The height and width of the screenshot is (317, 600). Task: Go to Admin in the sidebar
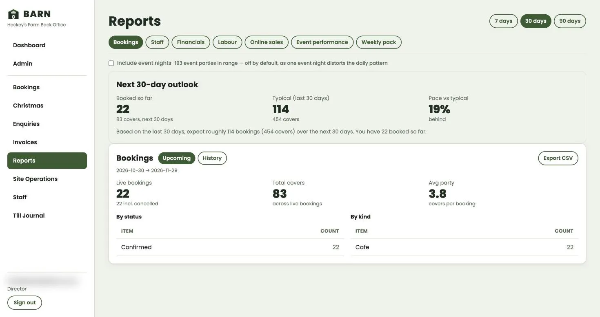click(47, 64)
